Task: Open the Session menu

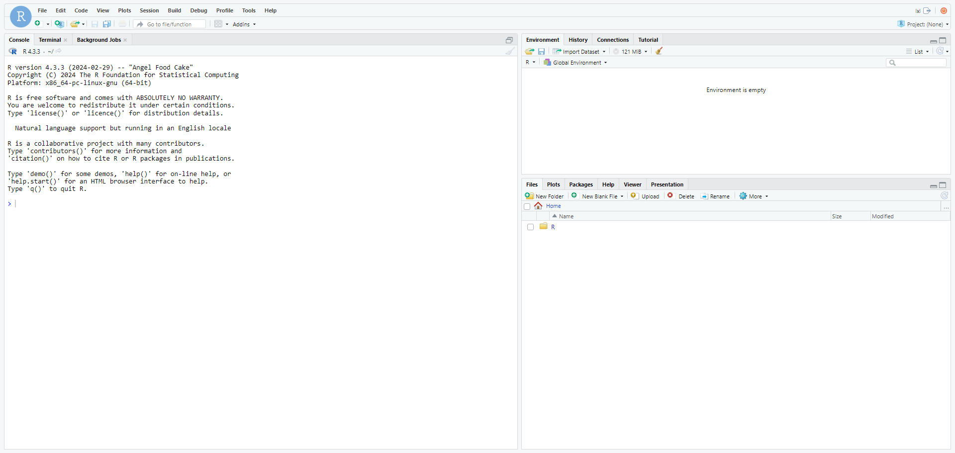Action: tap(149, 10)
